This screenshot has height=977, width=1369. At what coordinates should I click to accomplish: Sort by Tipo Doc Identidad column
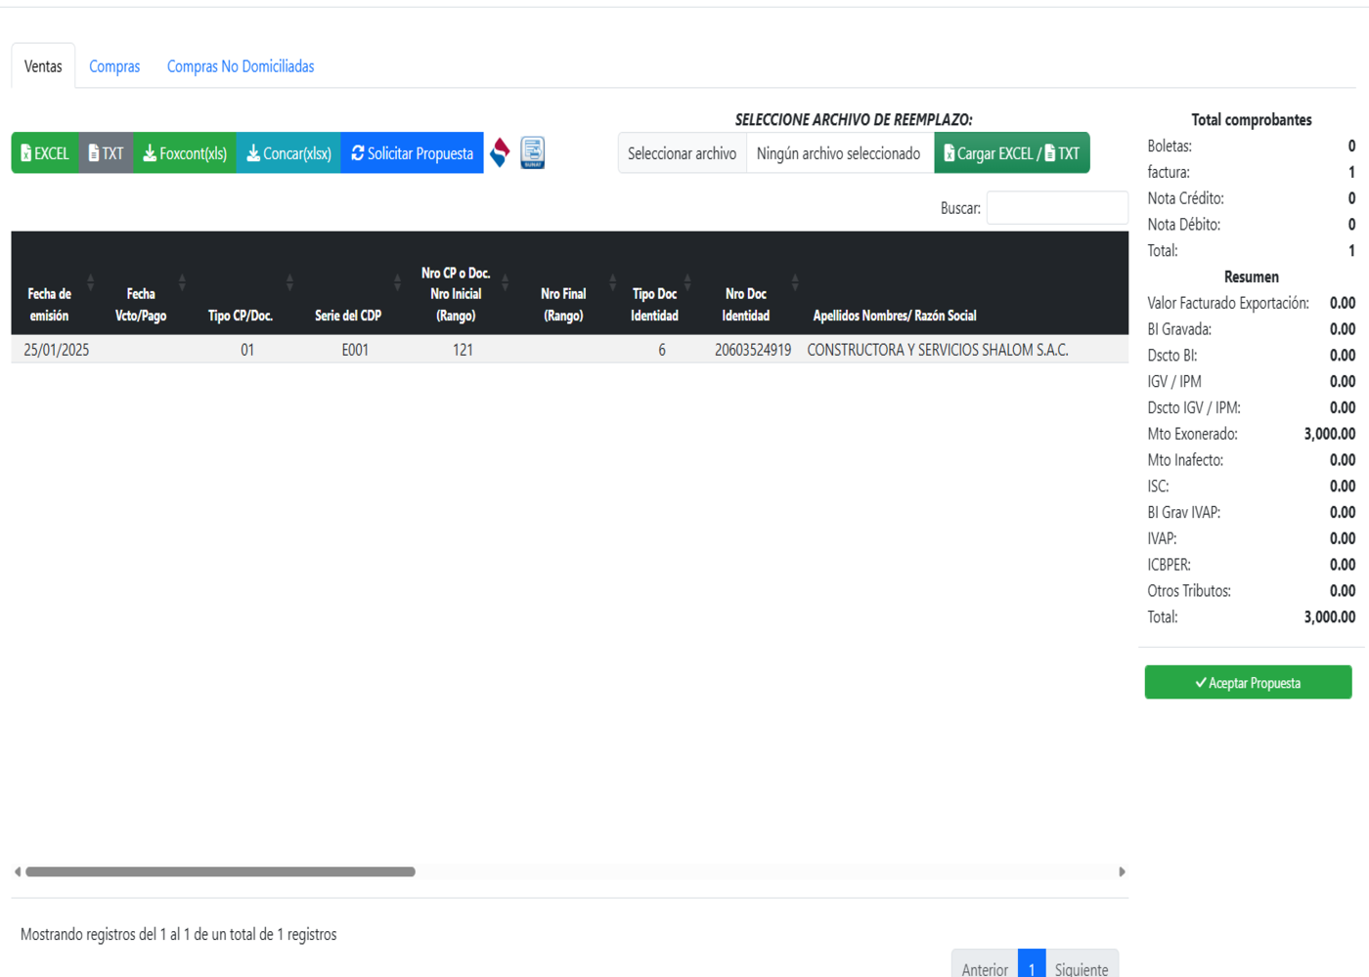[654, 304]
